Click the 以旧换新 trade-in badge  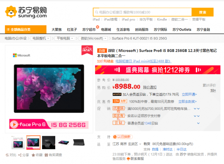(122, 137)
